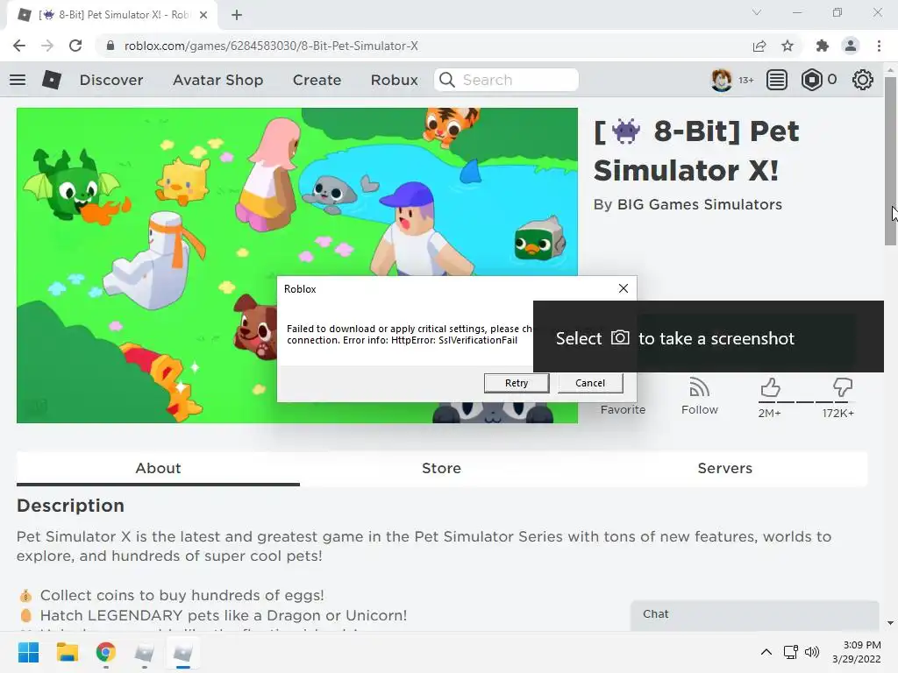Open the network status tray icon

click(791, 652)
